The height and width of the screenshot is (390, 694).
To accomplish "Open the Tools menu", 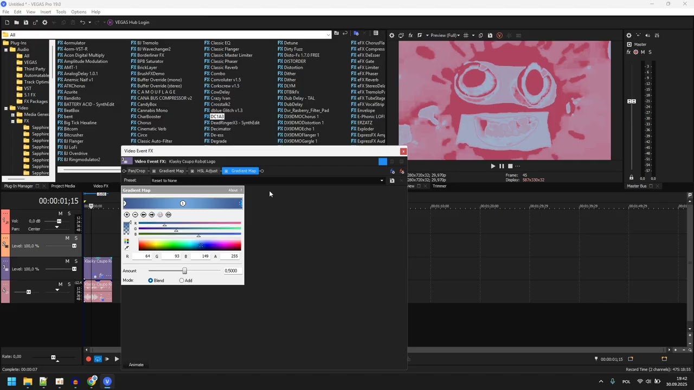I will (x=61, y=12).
